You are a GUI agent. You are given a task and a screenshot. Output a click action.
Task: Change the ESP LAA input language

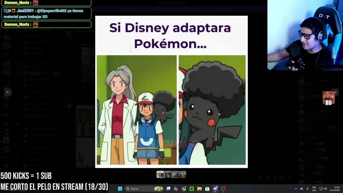314,189
